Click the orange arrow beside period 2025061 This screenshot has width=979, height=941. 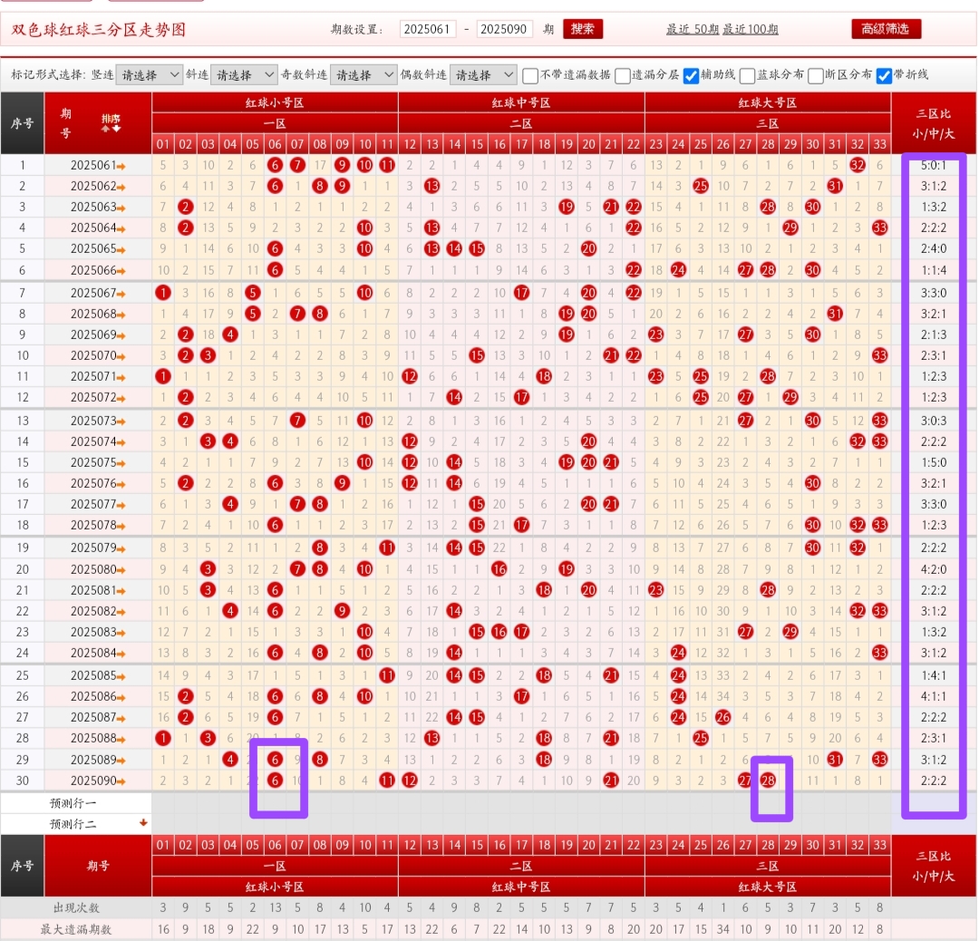121,166
